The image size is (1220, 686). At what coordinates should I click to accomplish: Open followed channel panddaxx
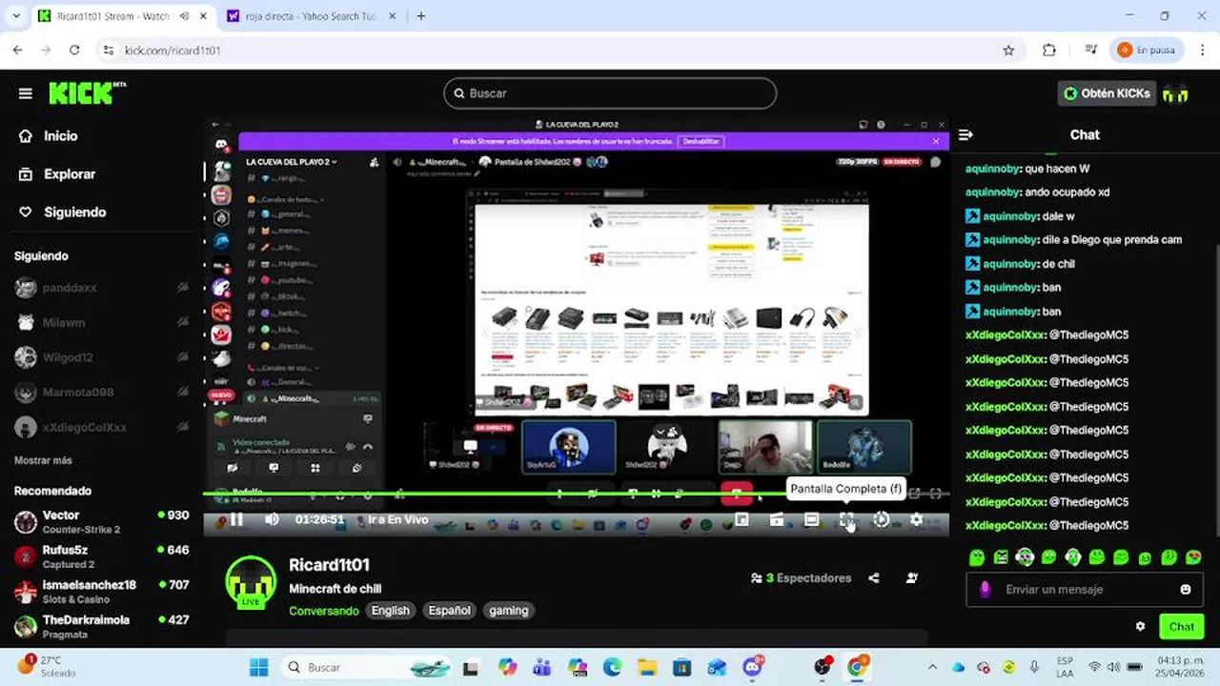[101, 288]
